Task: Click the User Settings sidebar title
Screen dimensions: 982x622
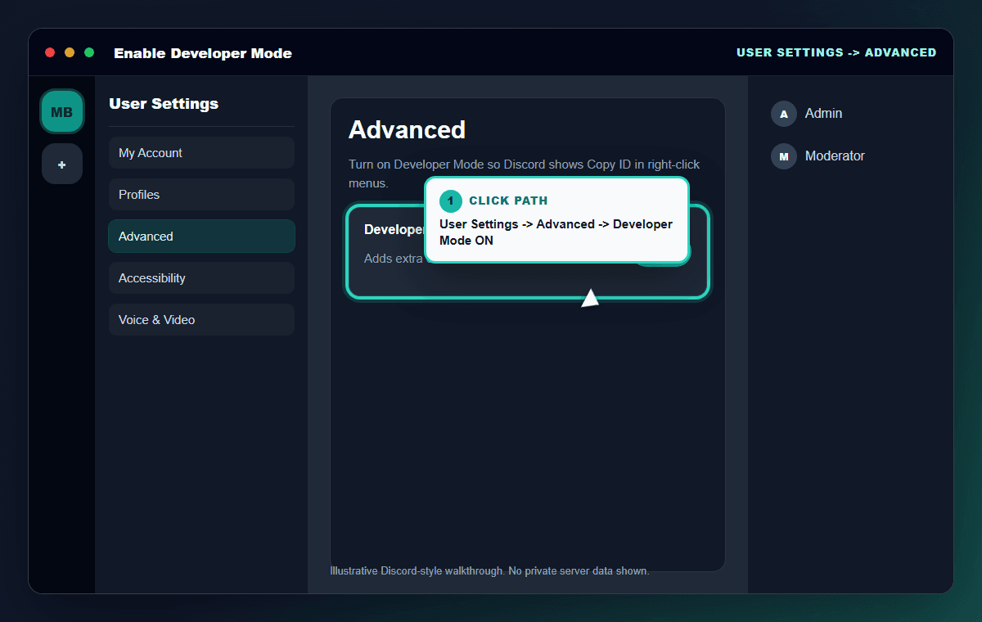Action: coord(164,104)
